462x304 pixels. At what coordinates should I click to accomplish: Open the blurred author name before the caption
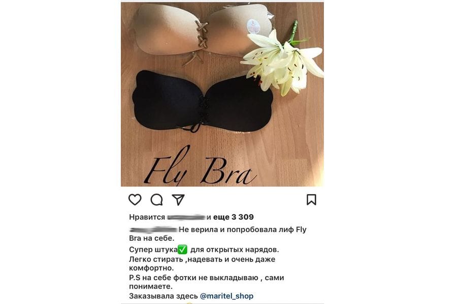coord(153,230)
